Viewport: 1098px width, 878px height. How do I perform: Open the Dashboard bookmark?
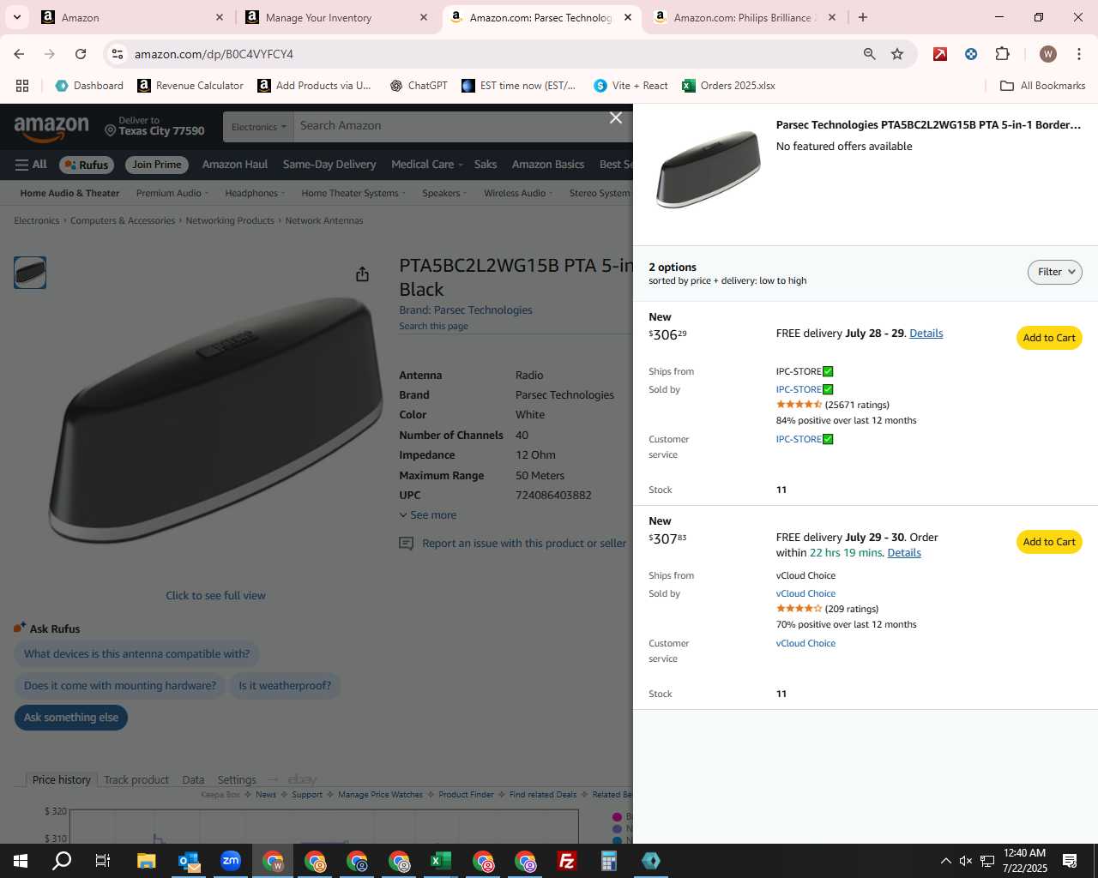coord(89,86)
